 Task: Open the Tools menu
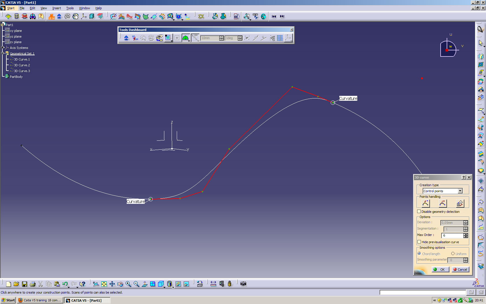point(70,8)
